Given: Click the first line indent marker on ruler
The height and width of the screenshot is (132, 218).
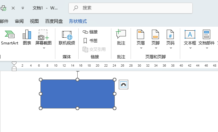Looking at the screenshot, I should tap(14, 63).
